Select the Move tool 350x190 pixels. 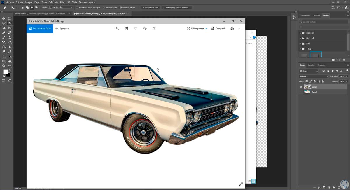[4, 18]
